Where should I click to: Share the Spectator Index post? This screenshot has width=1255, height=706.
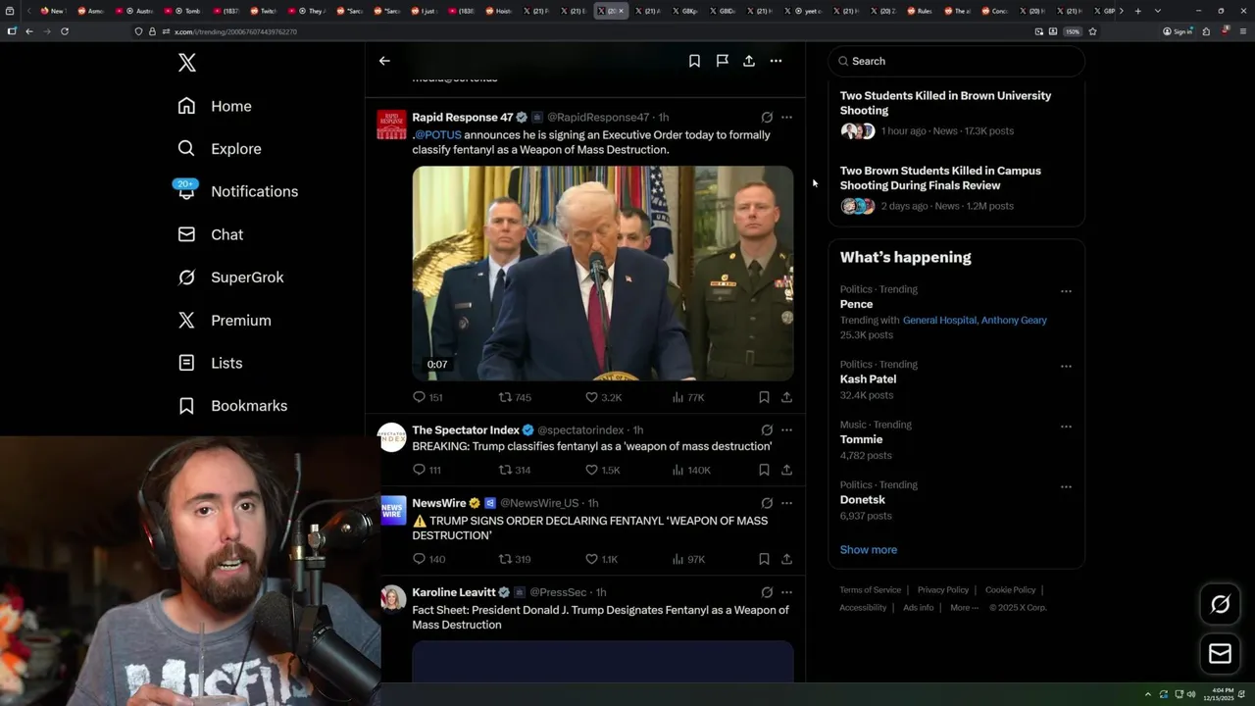click(x=786, y=470)
